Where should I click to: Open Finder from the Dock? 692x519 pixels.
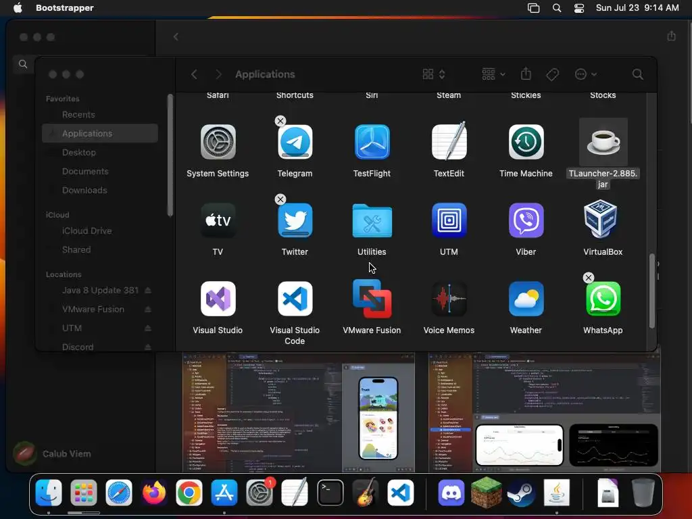coord(49,493)
